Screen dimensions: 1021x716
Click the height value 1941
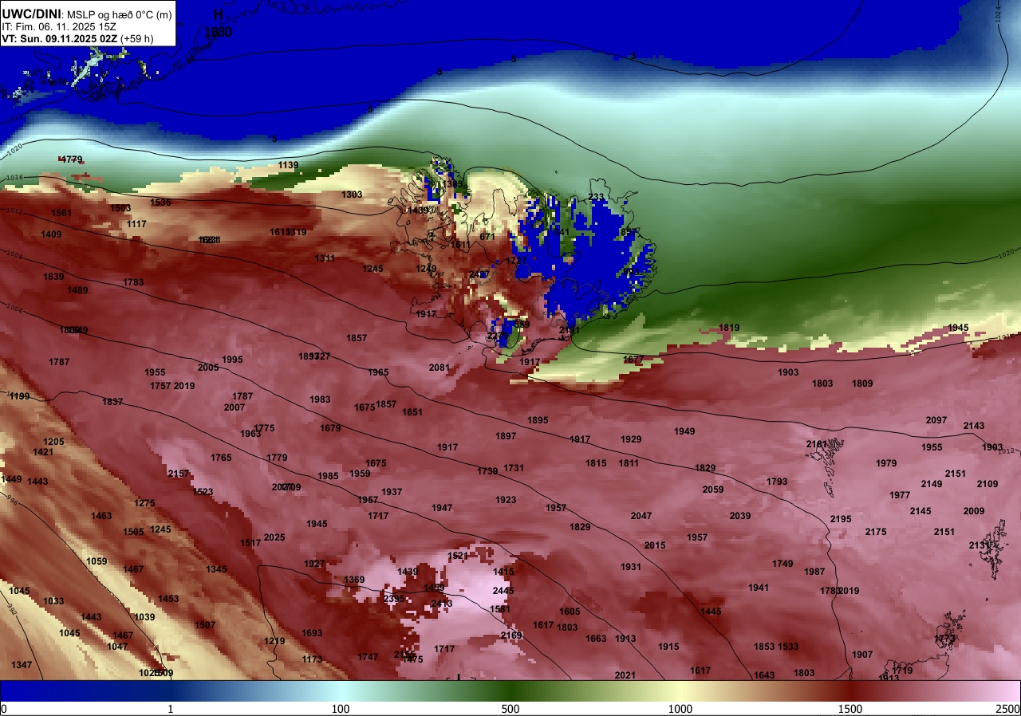point(759,588)
